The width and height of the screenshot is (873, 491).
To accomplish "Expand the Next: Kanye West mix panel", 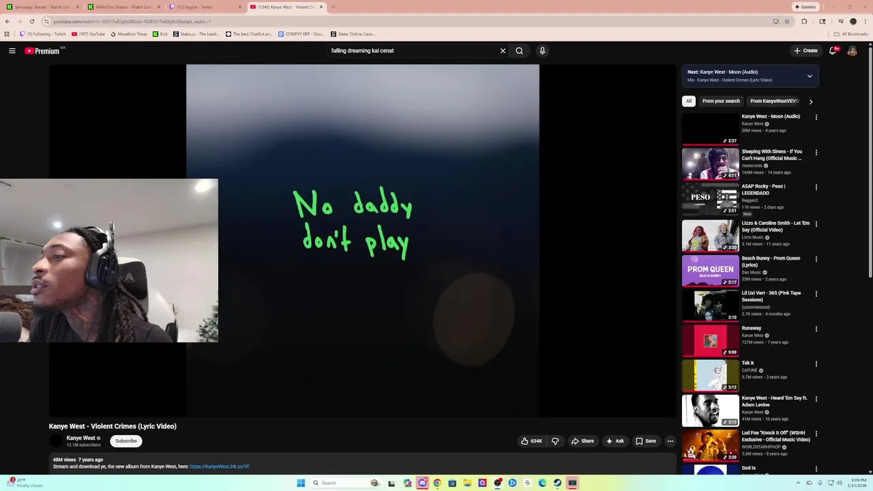I will [810, 76].
